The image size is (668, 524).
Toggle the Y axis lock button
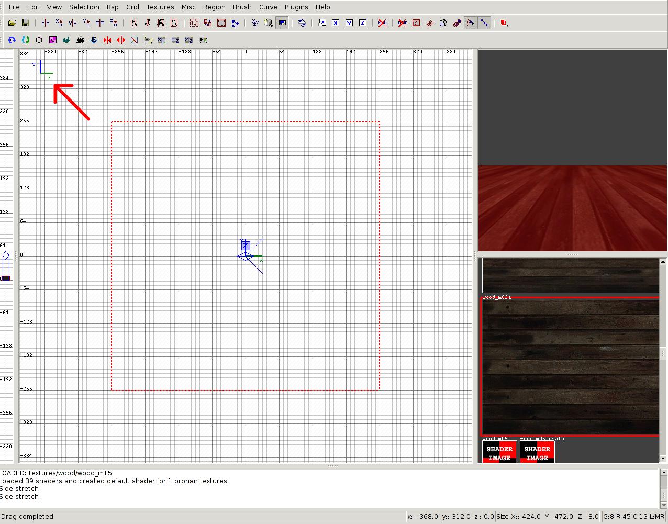349,23
